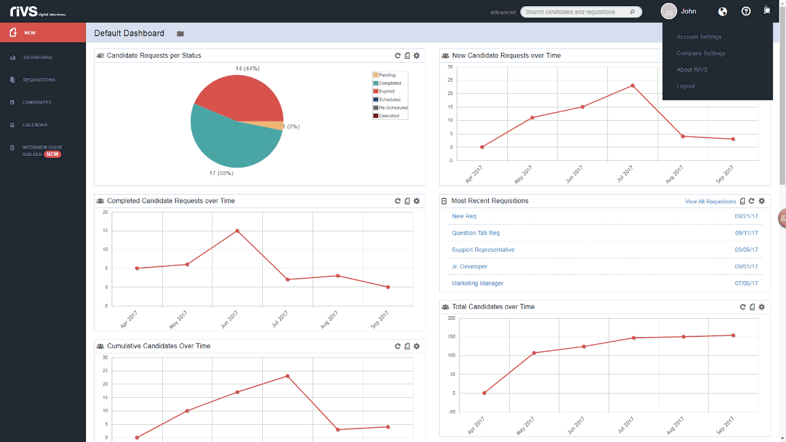The height and width of the screenshot is (442, 786).
Task: Click the Re-Scheduled legend entry
Action: pyautogui.click(x=391, y=107)
